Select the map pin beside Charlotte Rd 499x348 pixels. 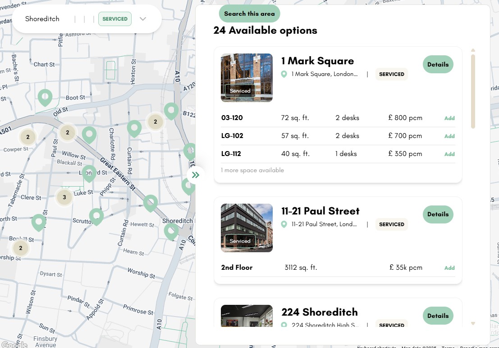(134, 128)
